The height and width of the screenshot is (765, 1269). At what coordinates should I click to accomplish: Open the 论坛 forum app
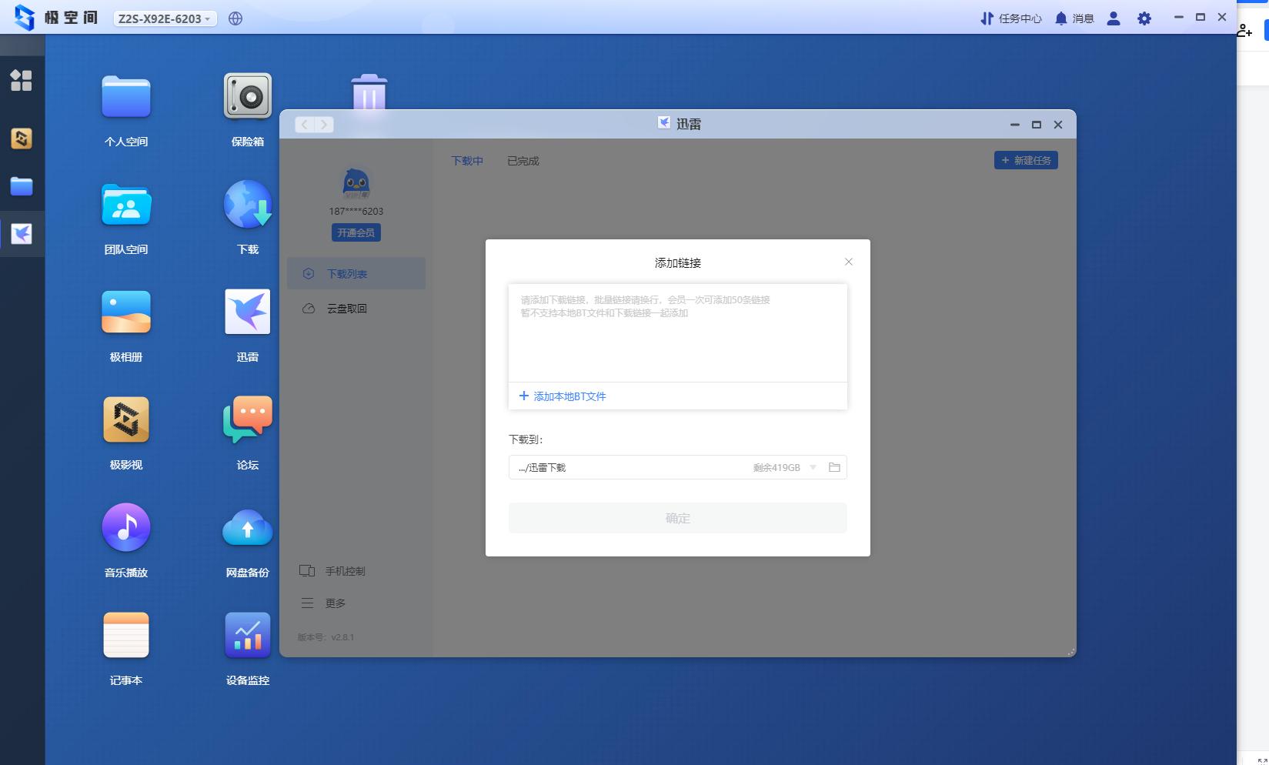[247, 420]
